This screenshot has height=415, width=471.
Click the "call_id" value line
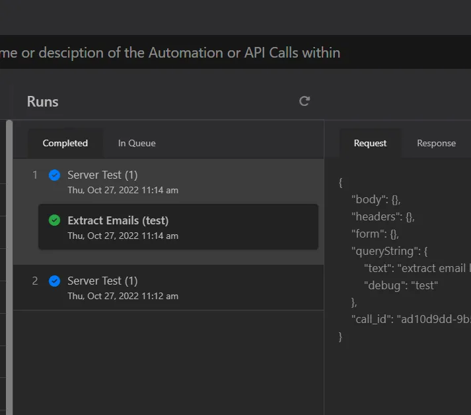411,319
